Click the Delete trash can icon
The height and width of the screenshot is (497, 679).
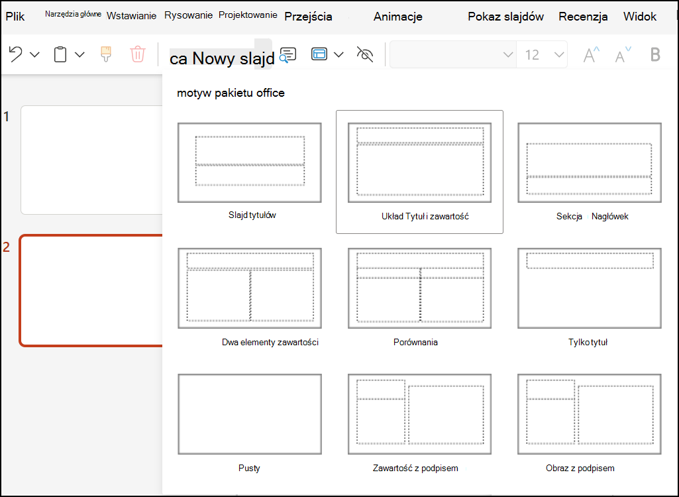137,54
